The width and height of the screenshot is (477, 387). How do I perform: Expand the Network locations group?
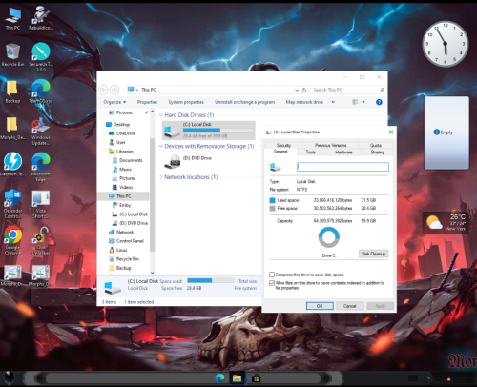tap(161, 177)
